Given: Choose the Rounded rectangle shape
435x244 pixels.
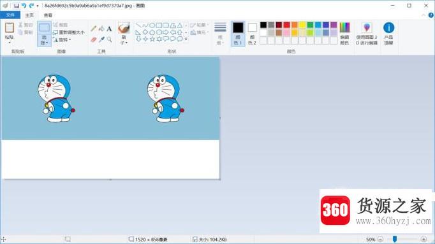Looking at the screenshot, I should pos(166,25).
